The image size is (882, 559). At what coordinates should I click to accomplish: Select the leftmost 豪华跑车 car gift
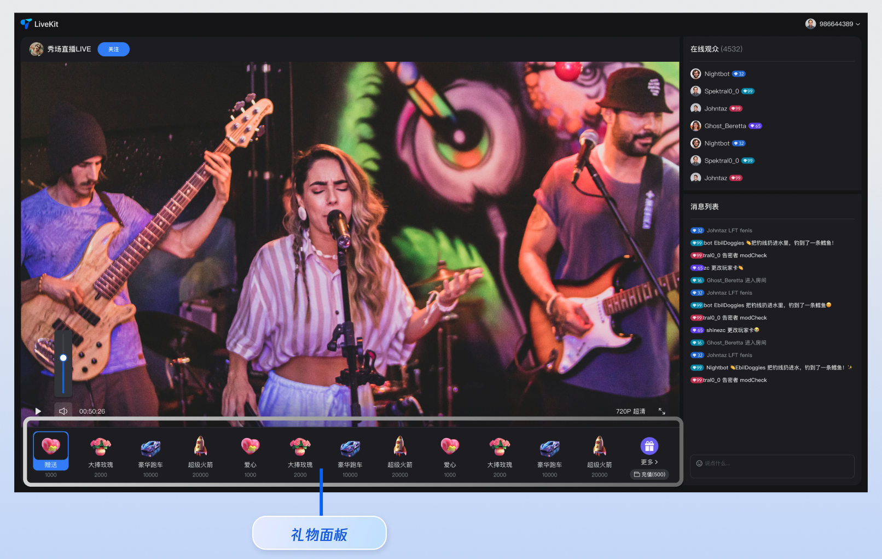(x=150, y=447)
